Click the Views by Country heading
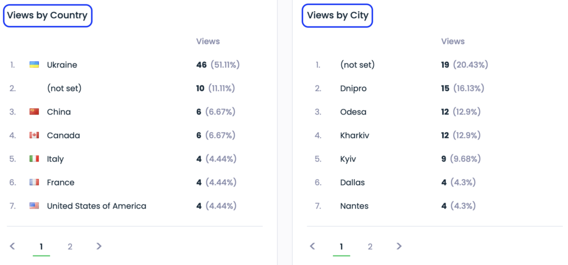Image resolution: width=568 pixels, height=265 pixels. [x=47, y=15]
